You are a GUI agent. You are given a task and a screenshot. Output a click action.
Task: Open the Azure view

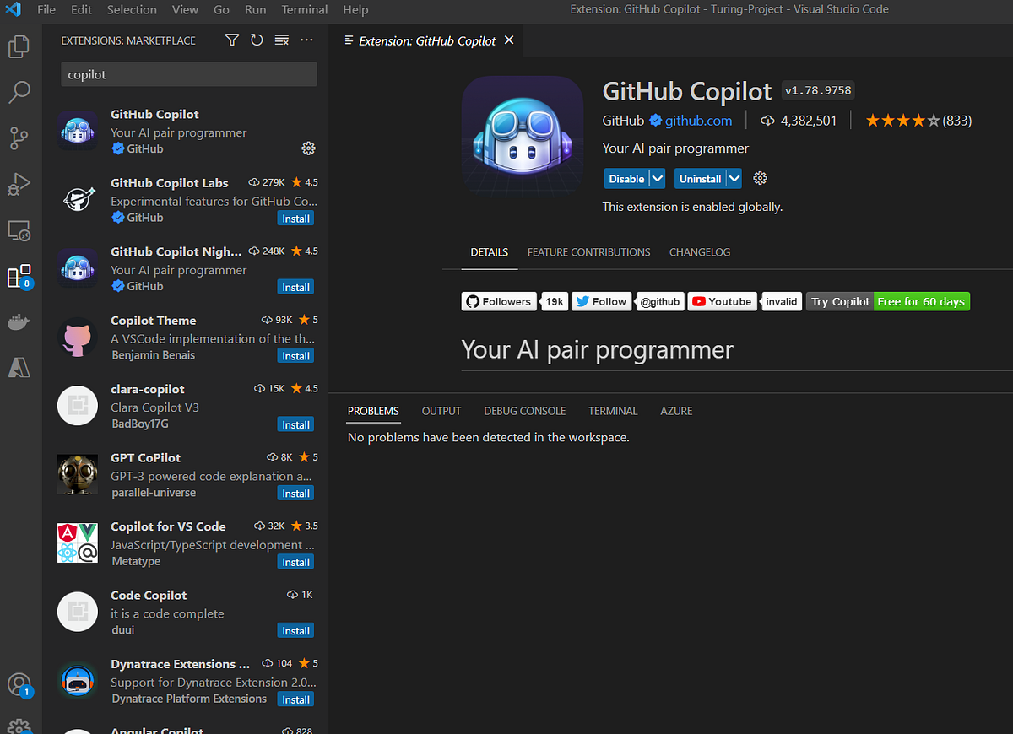tap(19, 366)
